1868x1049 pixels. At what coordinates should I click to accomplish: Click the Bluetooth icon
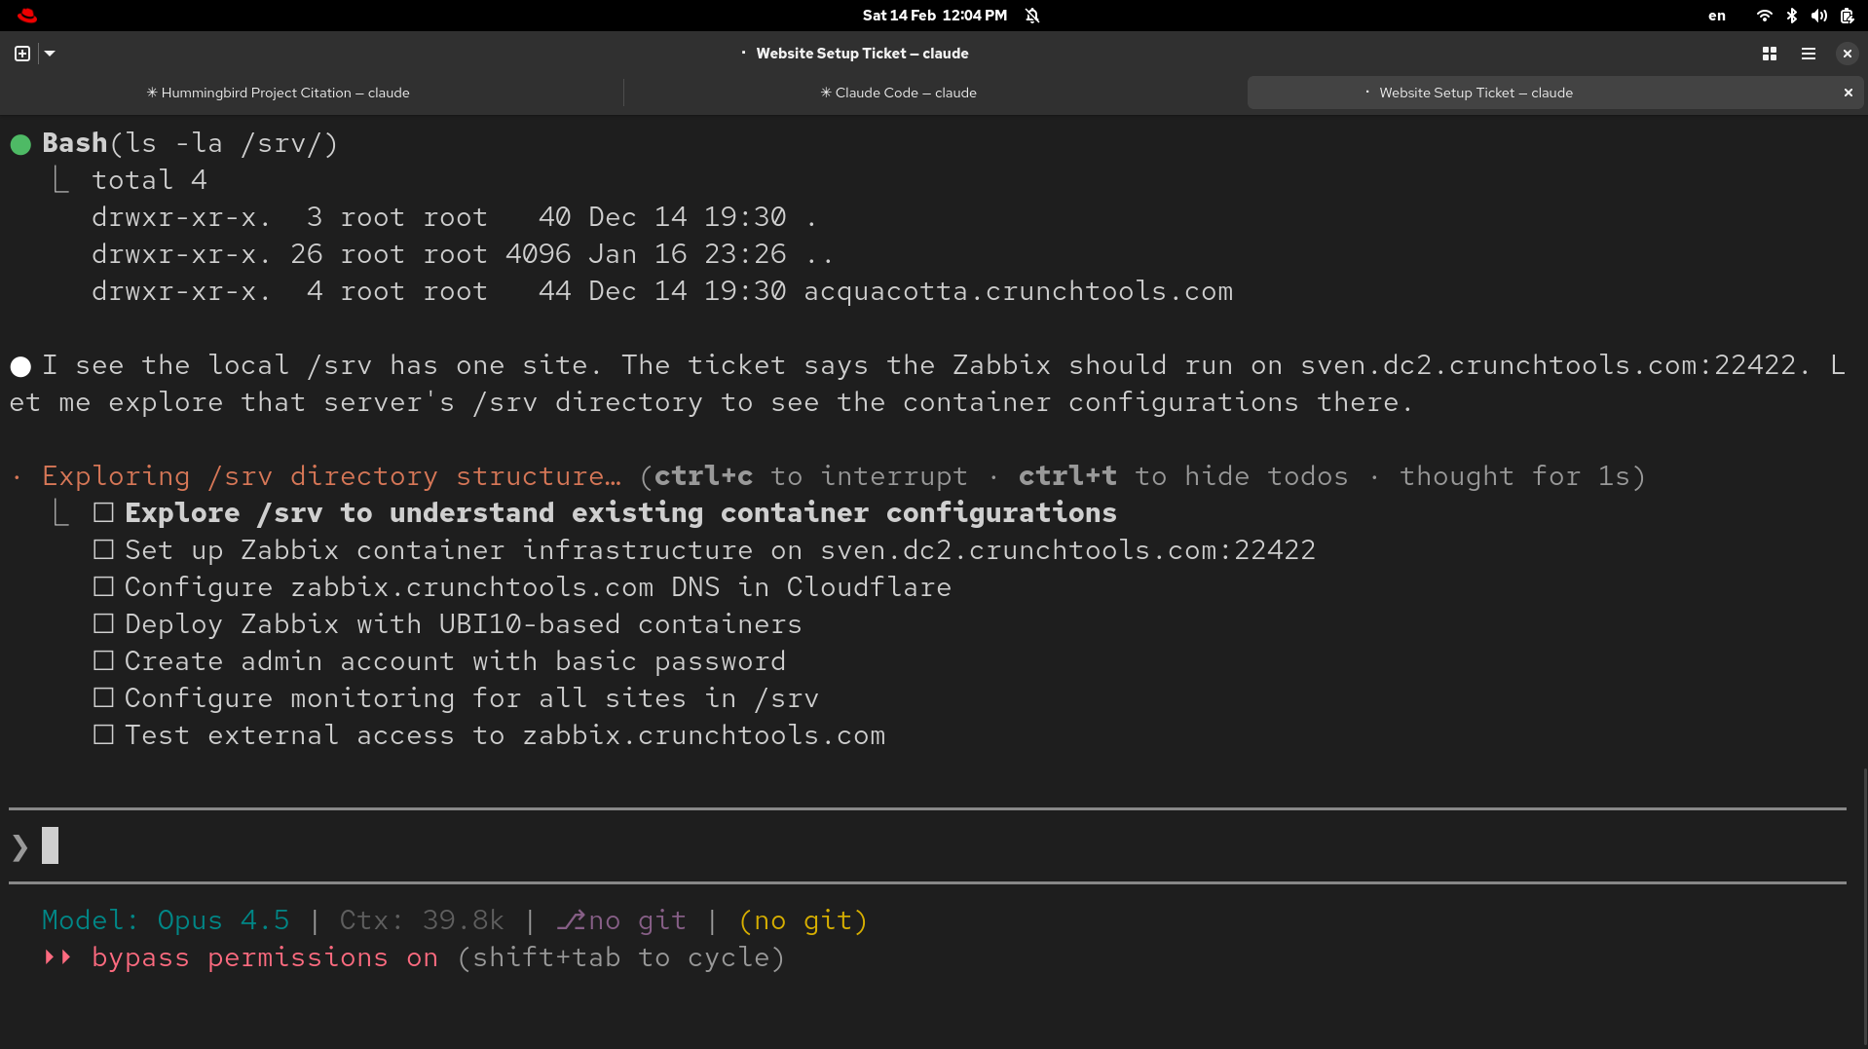(1791, 15)
